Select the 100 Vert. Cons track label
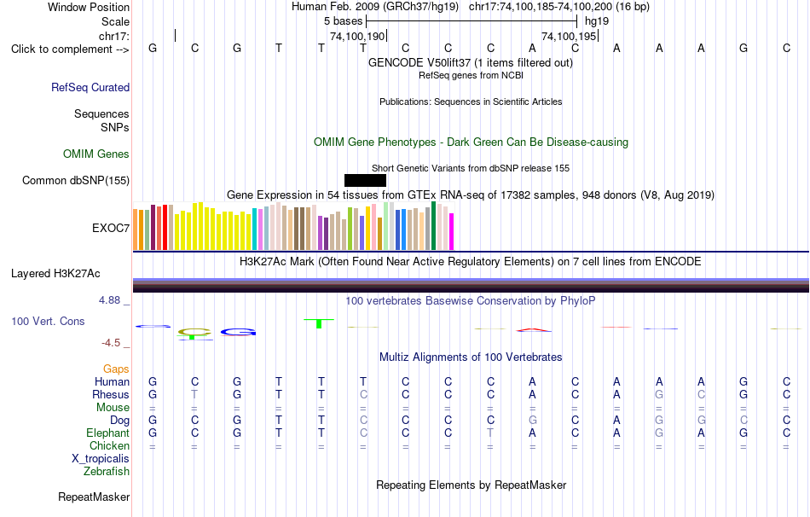810x517 pixels. 48,321
